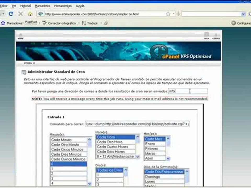The height and width of the screenshot is (188, 251).
Task: Select Cada Diez Minutos option
Action: coord(69,154)
